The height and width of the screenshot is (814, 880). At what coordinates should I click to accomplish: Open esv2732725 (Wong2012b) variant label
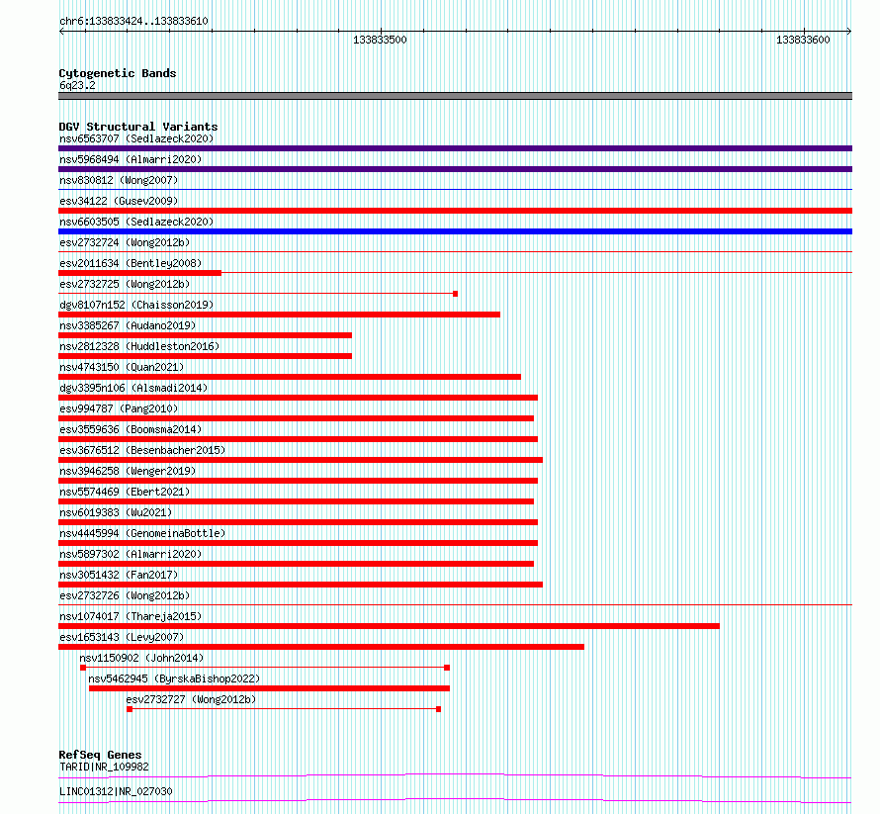pos(125,284)
